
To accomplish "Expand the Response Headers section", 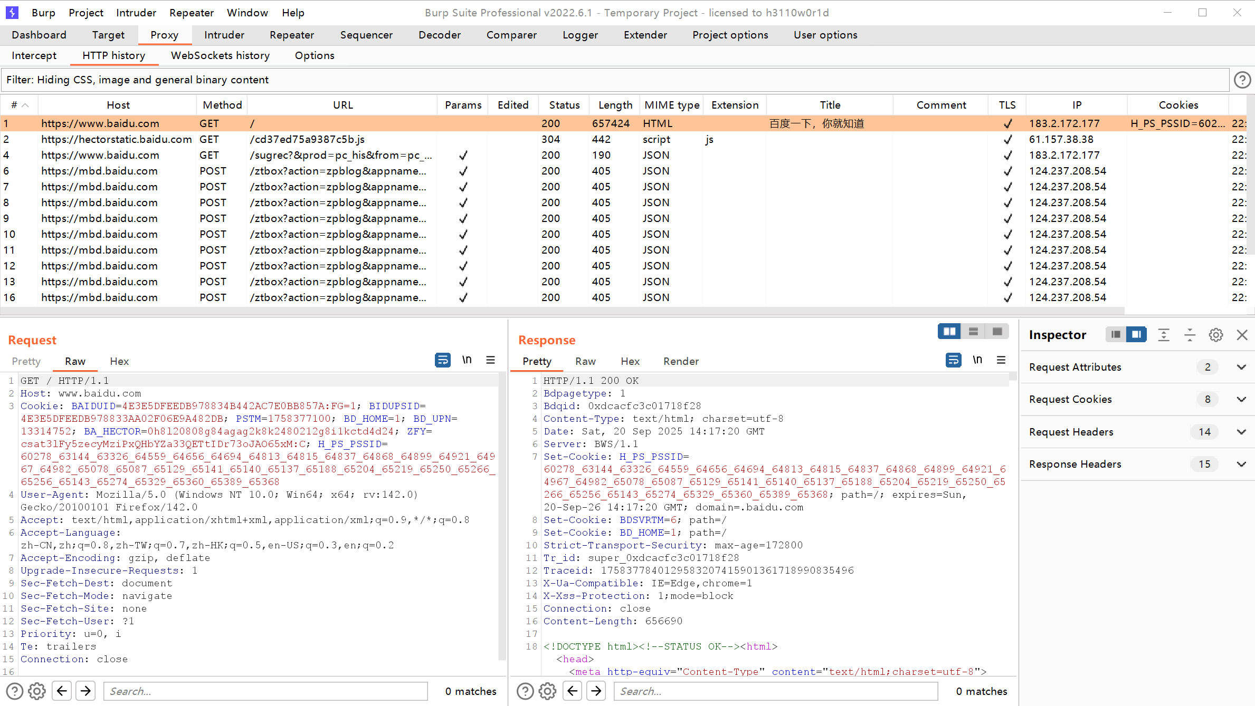I will (1138, 464).
